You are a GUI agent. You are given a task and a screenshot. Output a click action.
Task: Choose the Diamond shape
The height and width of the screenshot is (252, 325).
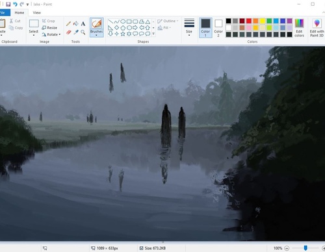[117, 28]
